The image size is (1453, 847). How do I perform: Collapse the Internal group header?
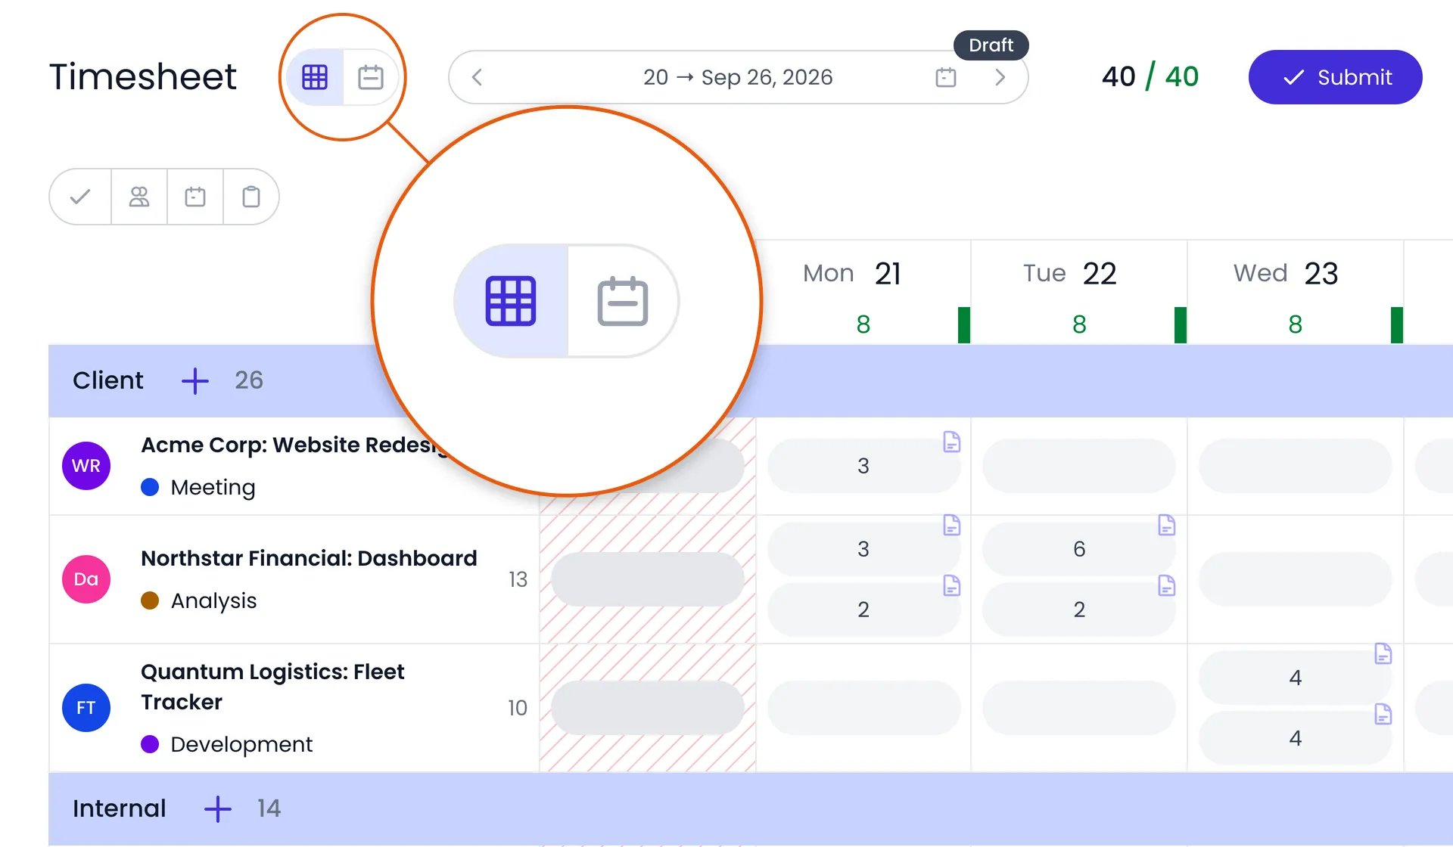point(120,808)
